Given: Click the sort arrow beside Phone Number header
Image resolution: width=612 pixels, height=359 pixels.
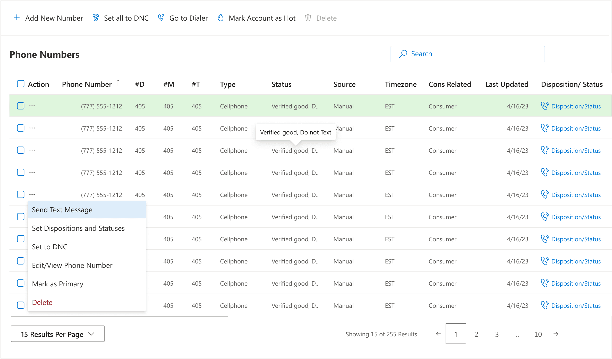Looking at the screenshot, I should 118,83.
